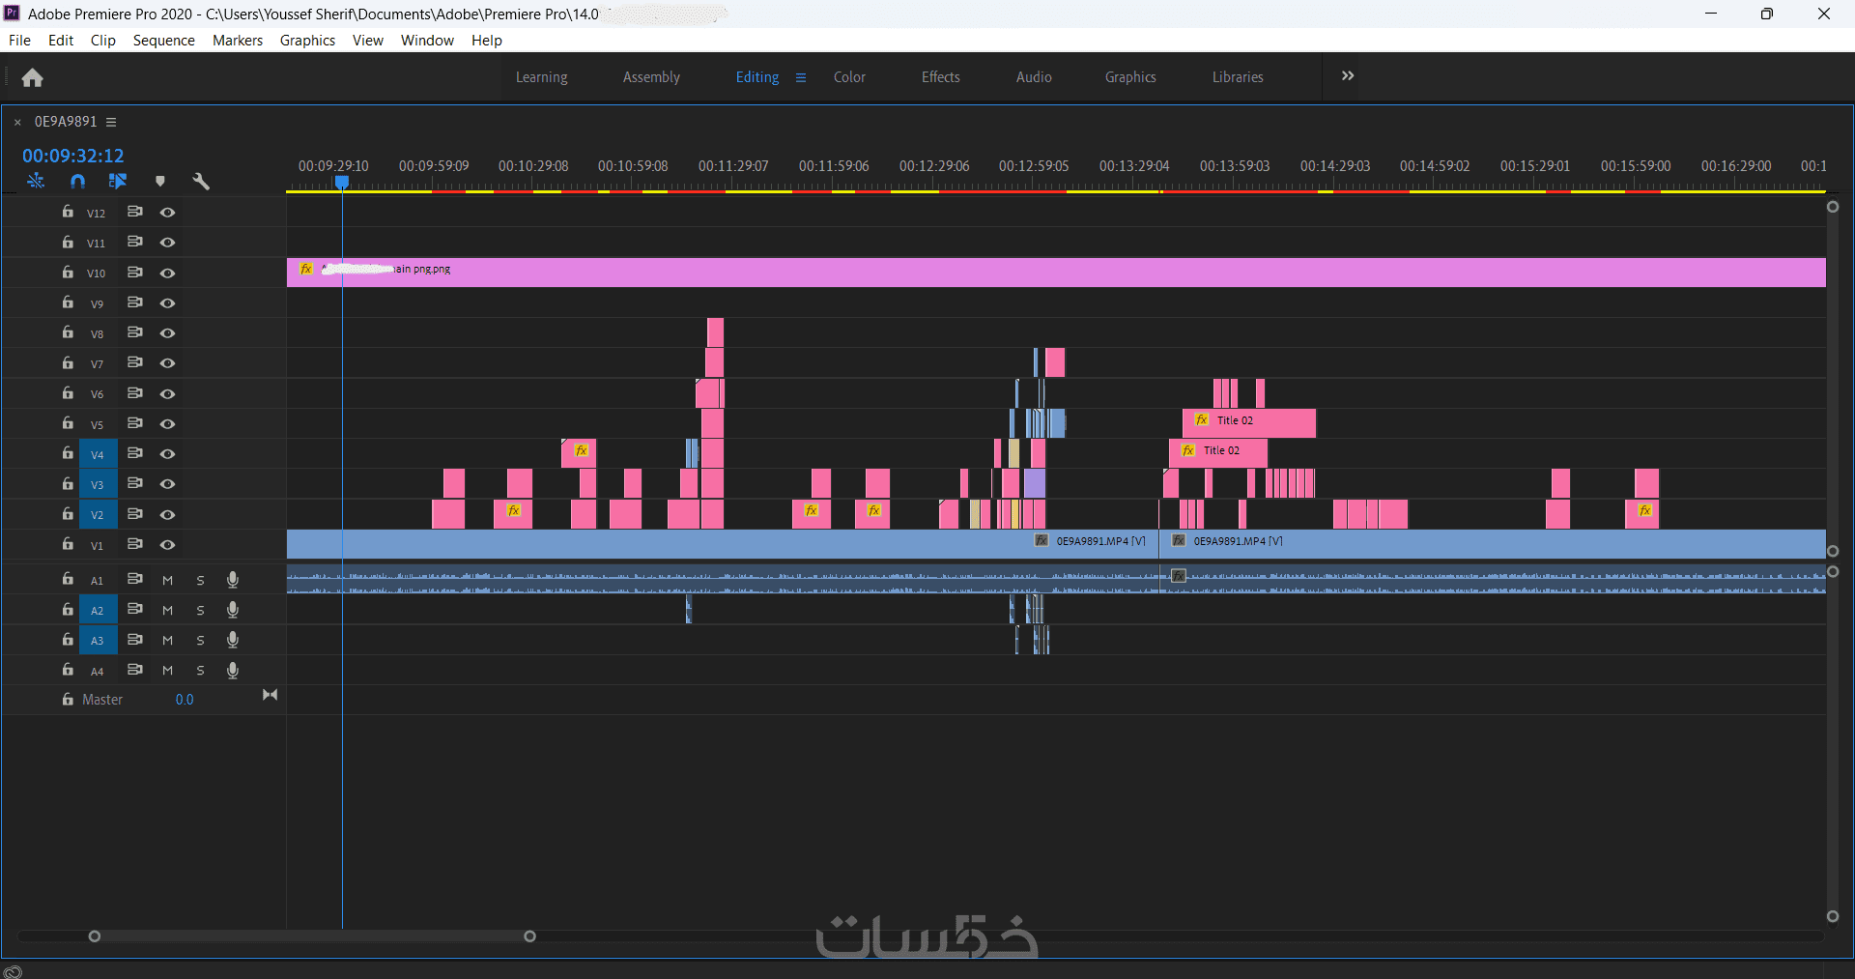Add a marker with the marker icon
This screenshot has height=979, width=1855.
tap(160, 181)
